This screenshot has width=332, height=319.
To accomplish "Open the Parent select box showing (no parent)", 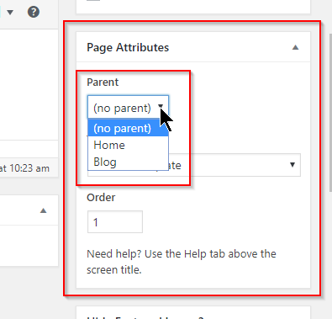I will tap(128, 107).
